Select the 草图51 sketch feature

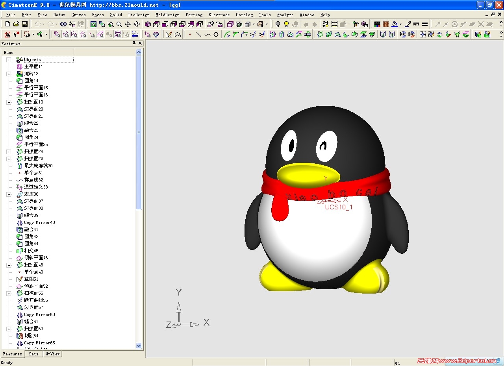click(x=31, y=279)
